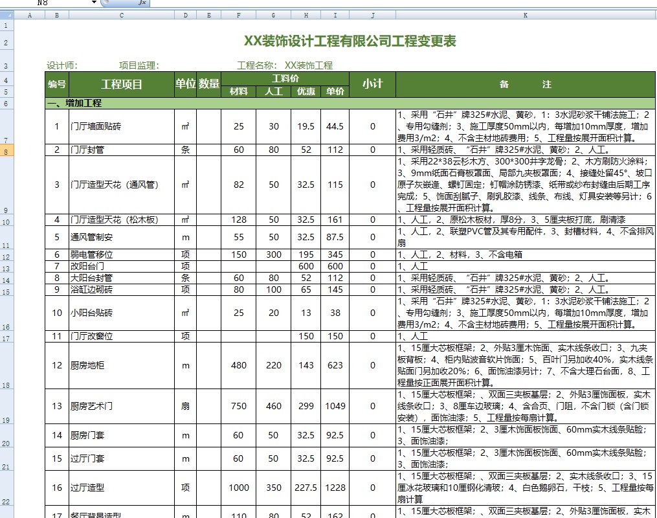The width and height of the screenshot is (657, 518).
Task: Select the 门厅墙面贴砖 item cell
Action: [122, 126]
